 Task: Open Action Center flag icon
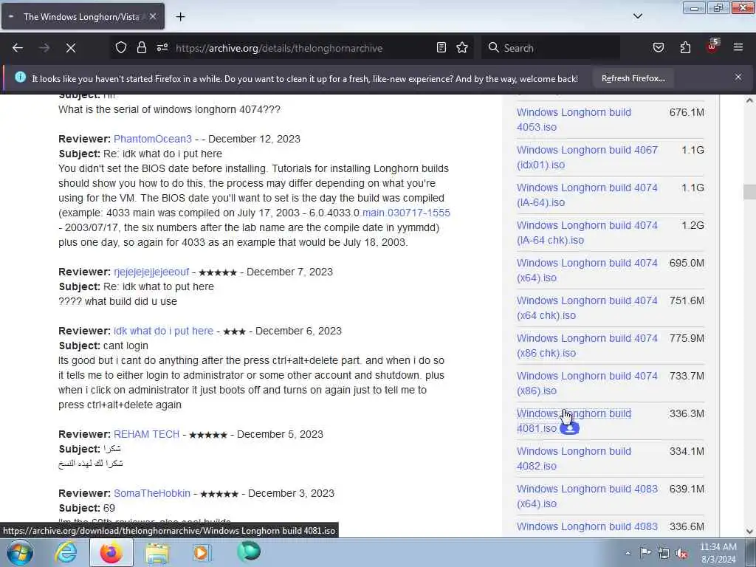coord(645,553)
